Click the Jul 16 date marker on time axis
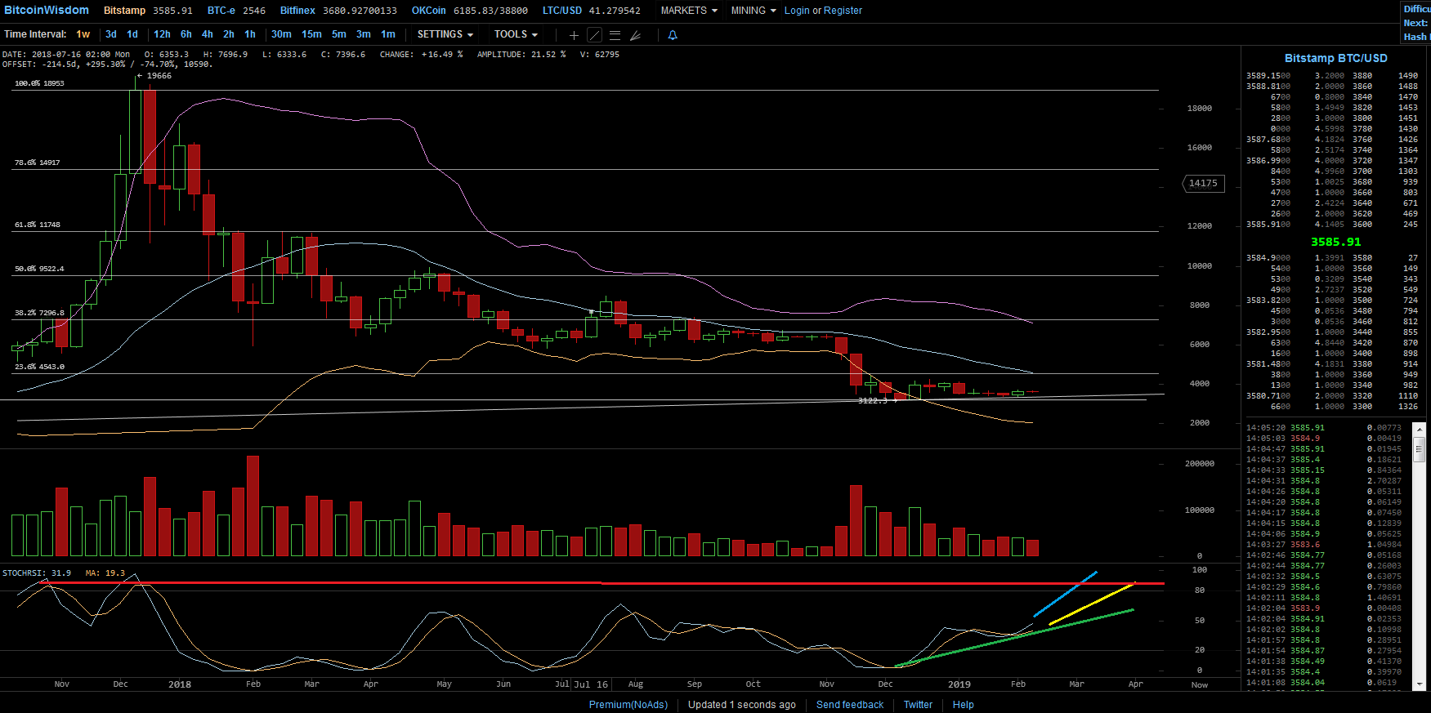 point(591,684)
